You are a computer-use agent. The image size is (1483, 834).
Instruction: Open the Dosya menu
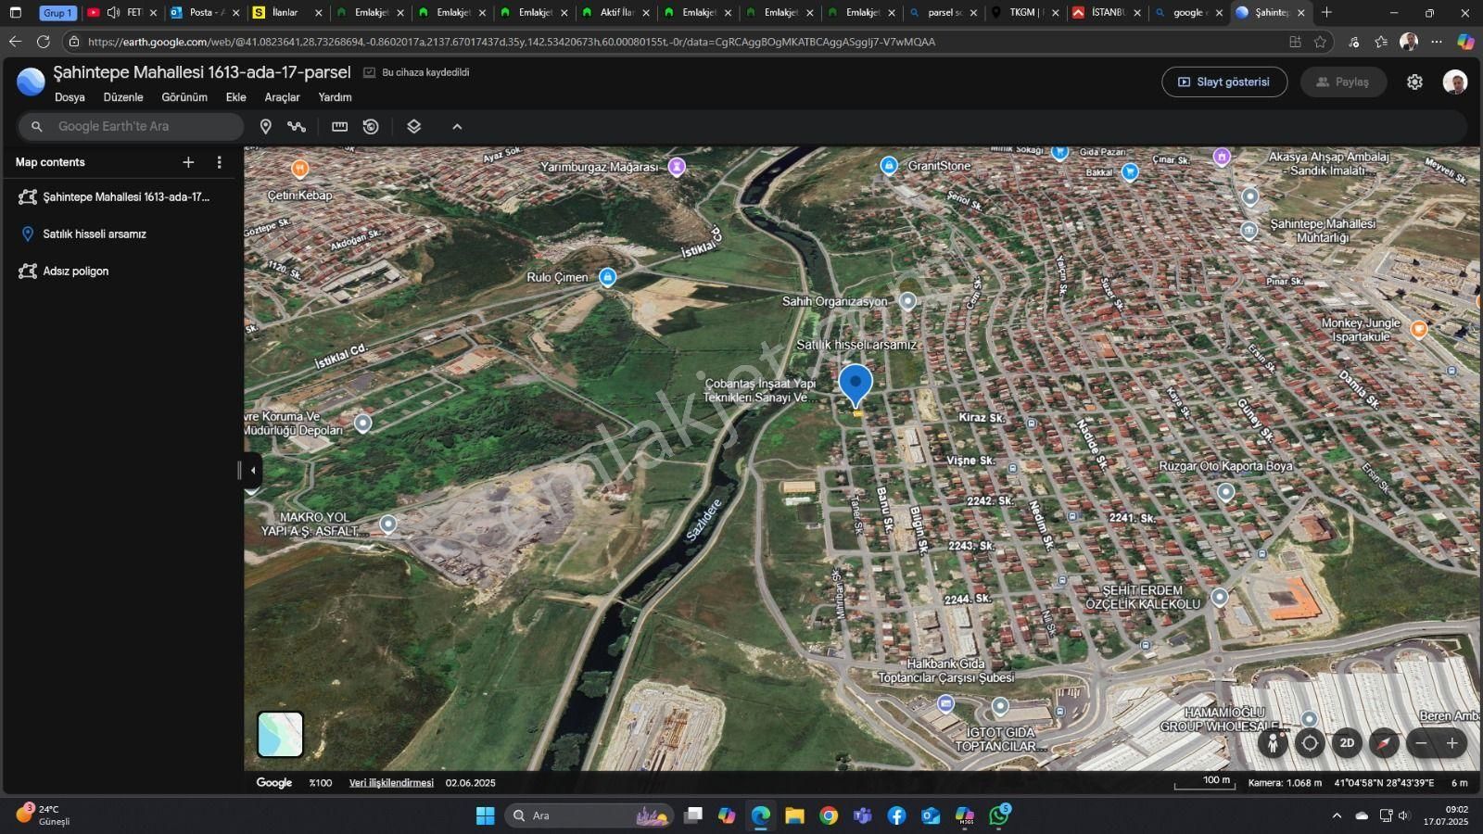pos(70,97)
